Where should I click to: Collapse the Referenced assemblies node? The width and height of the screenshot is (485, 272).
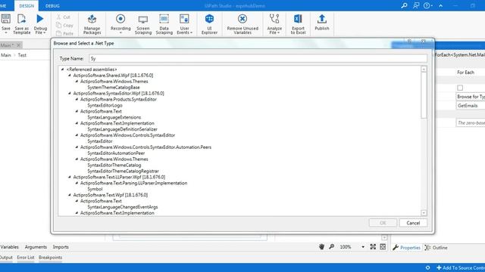click(62, 70)
